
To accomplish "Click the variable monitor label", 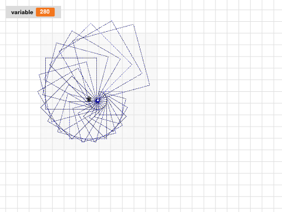I will click(22, 12).
